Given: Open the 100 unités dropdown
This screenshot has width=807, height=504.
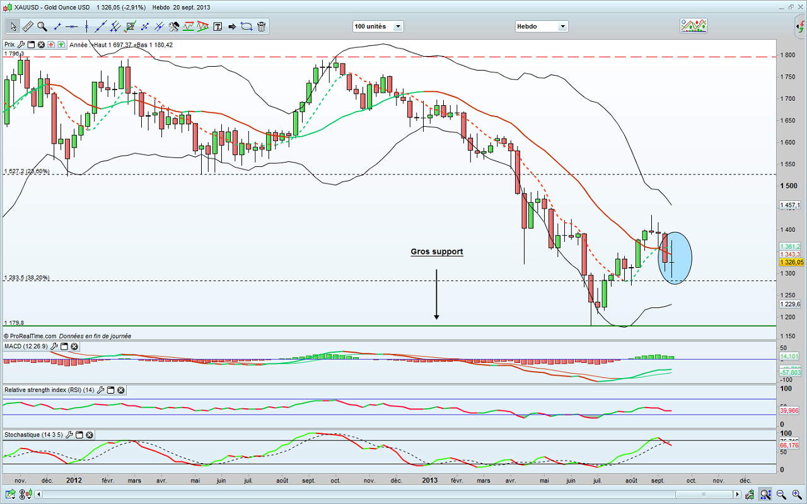Looking at the screenshot, I should click(378, 26).
